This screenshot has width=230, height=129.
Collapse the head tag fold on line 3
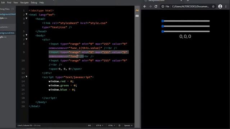(x=27, y=18)
